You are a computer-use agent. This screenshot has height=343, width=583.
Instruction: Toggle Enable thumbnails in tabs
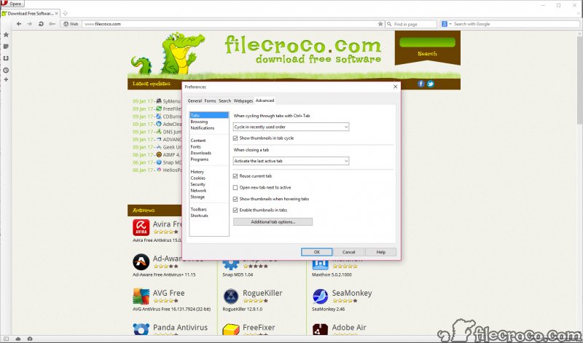[x=235, y=210]
